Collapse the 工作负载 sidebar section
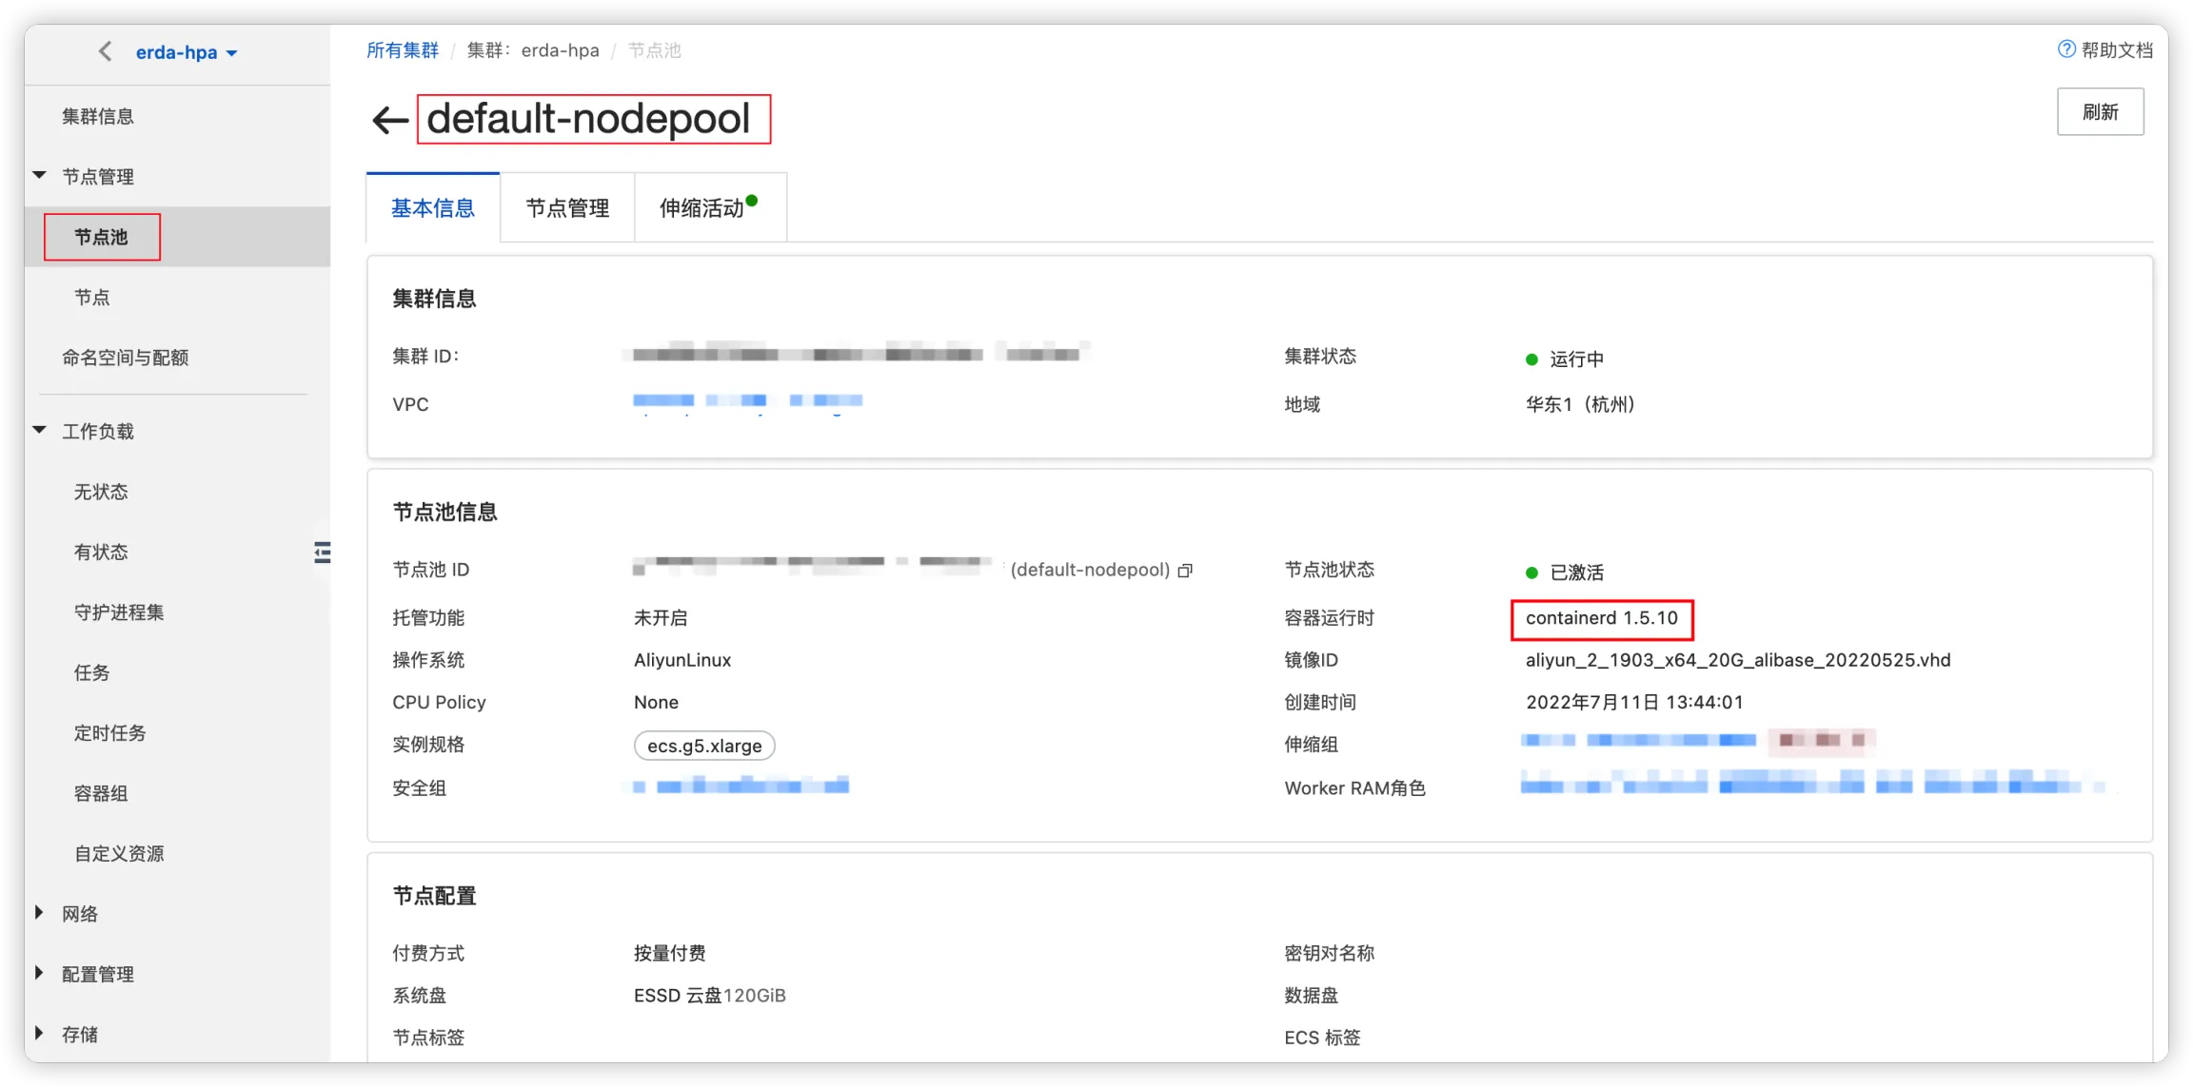2193x1087 pixels. pos(40,431)
